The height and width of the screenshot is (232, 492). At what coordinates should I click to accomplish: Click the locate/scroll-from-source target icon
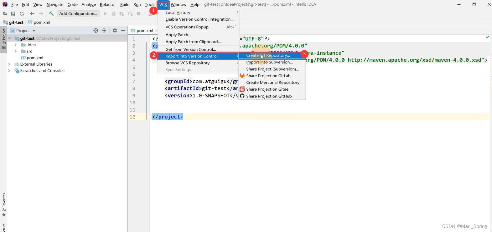click(96, 30)
